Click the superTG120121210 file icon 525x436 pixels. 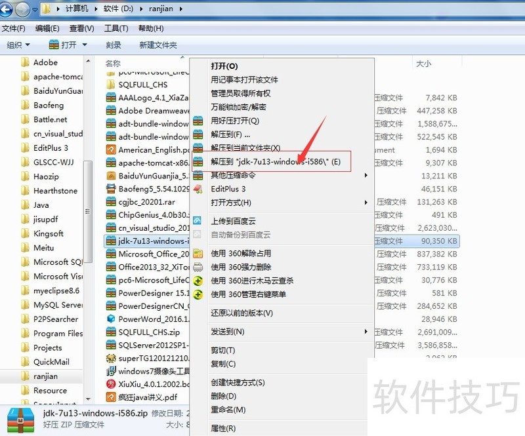point(111,358)
